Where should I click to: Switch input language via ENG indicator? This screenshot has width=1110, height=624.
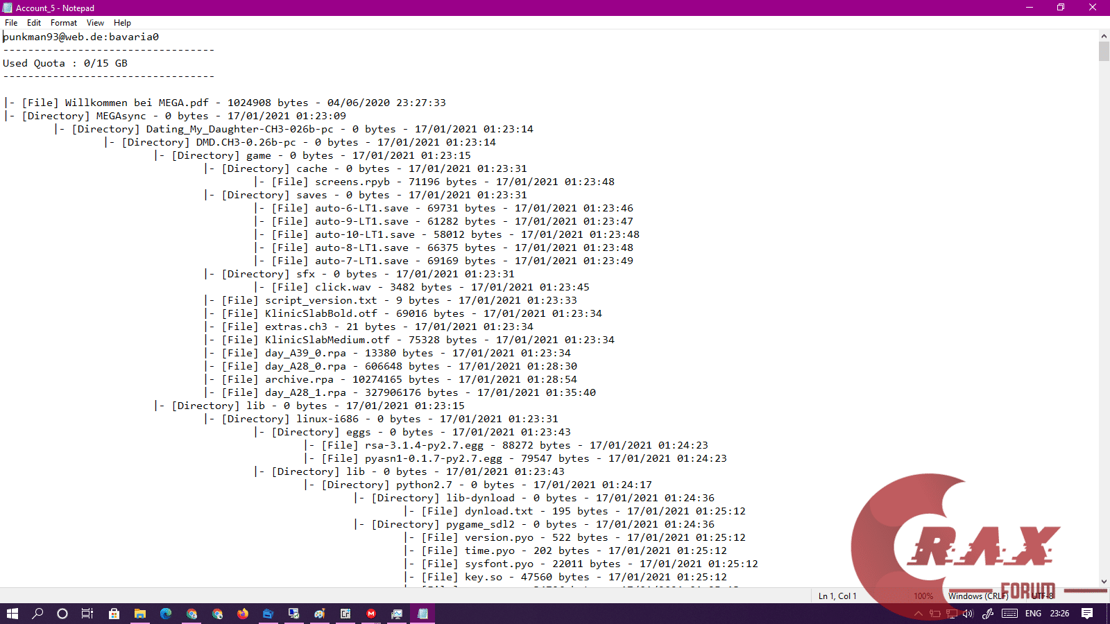(1033, 614)
